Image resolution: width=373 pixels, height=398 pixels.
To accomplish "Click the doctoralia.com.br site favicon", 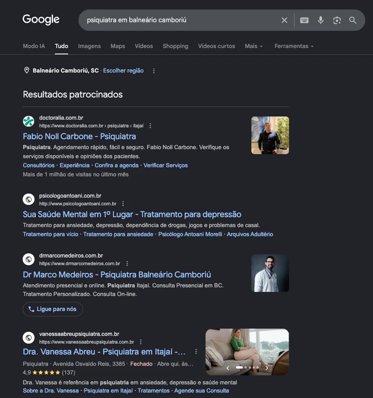I will click(29, 121).
